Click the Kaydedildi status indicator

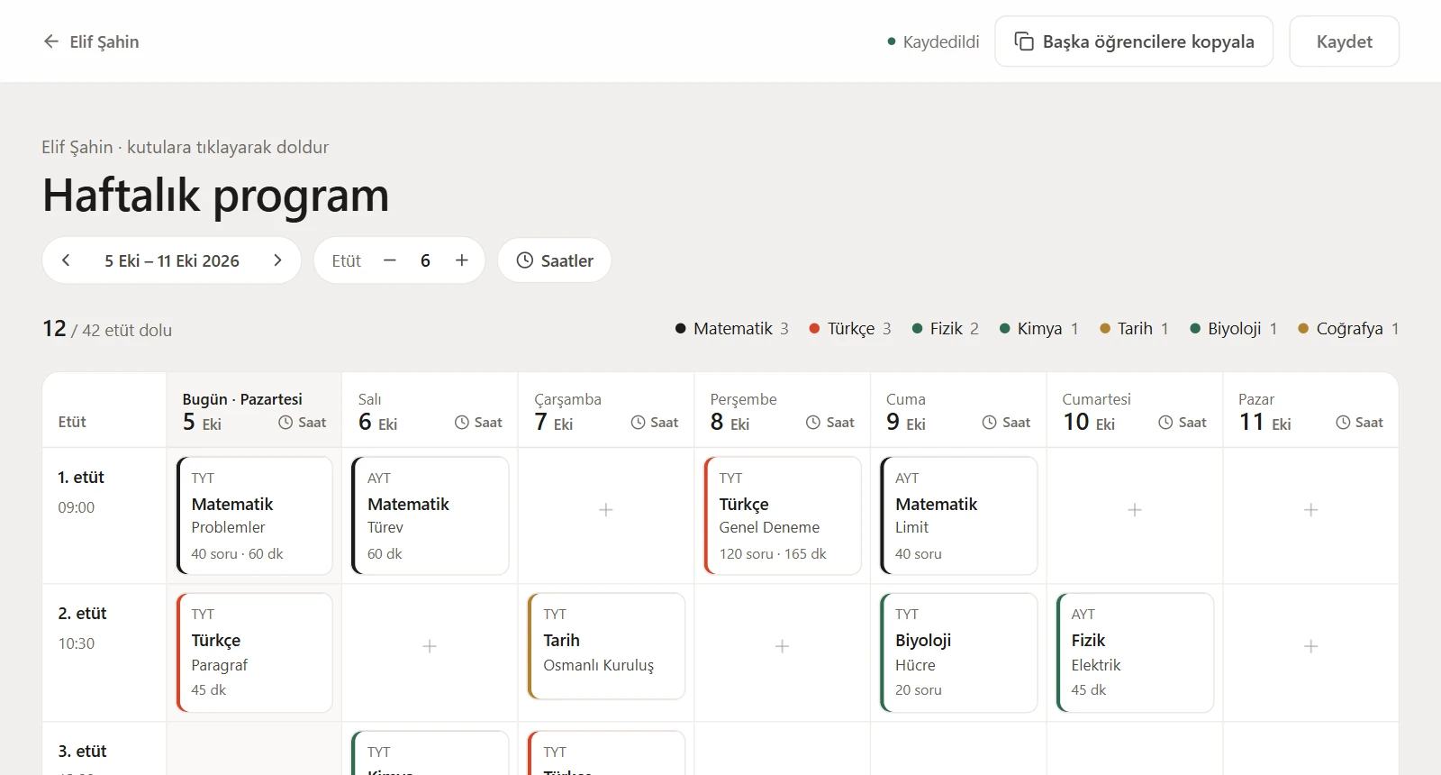(x=933, y=41)
